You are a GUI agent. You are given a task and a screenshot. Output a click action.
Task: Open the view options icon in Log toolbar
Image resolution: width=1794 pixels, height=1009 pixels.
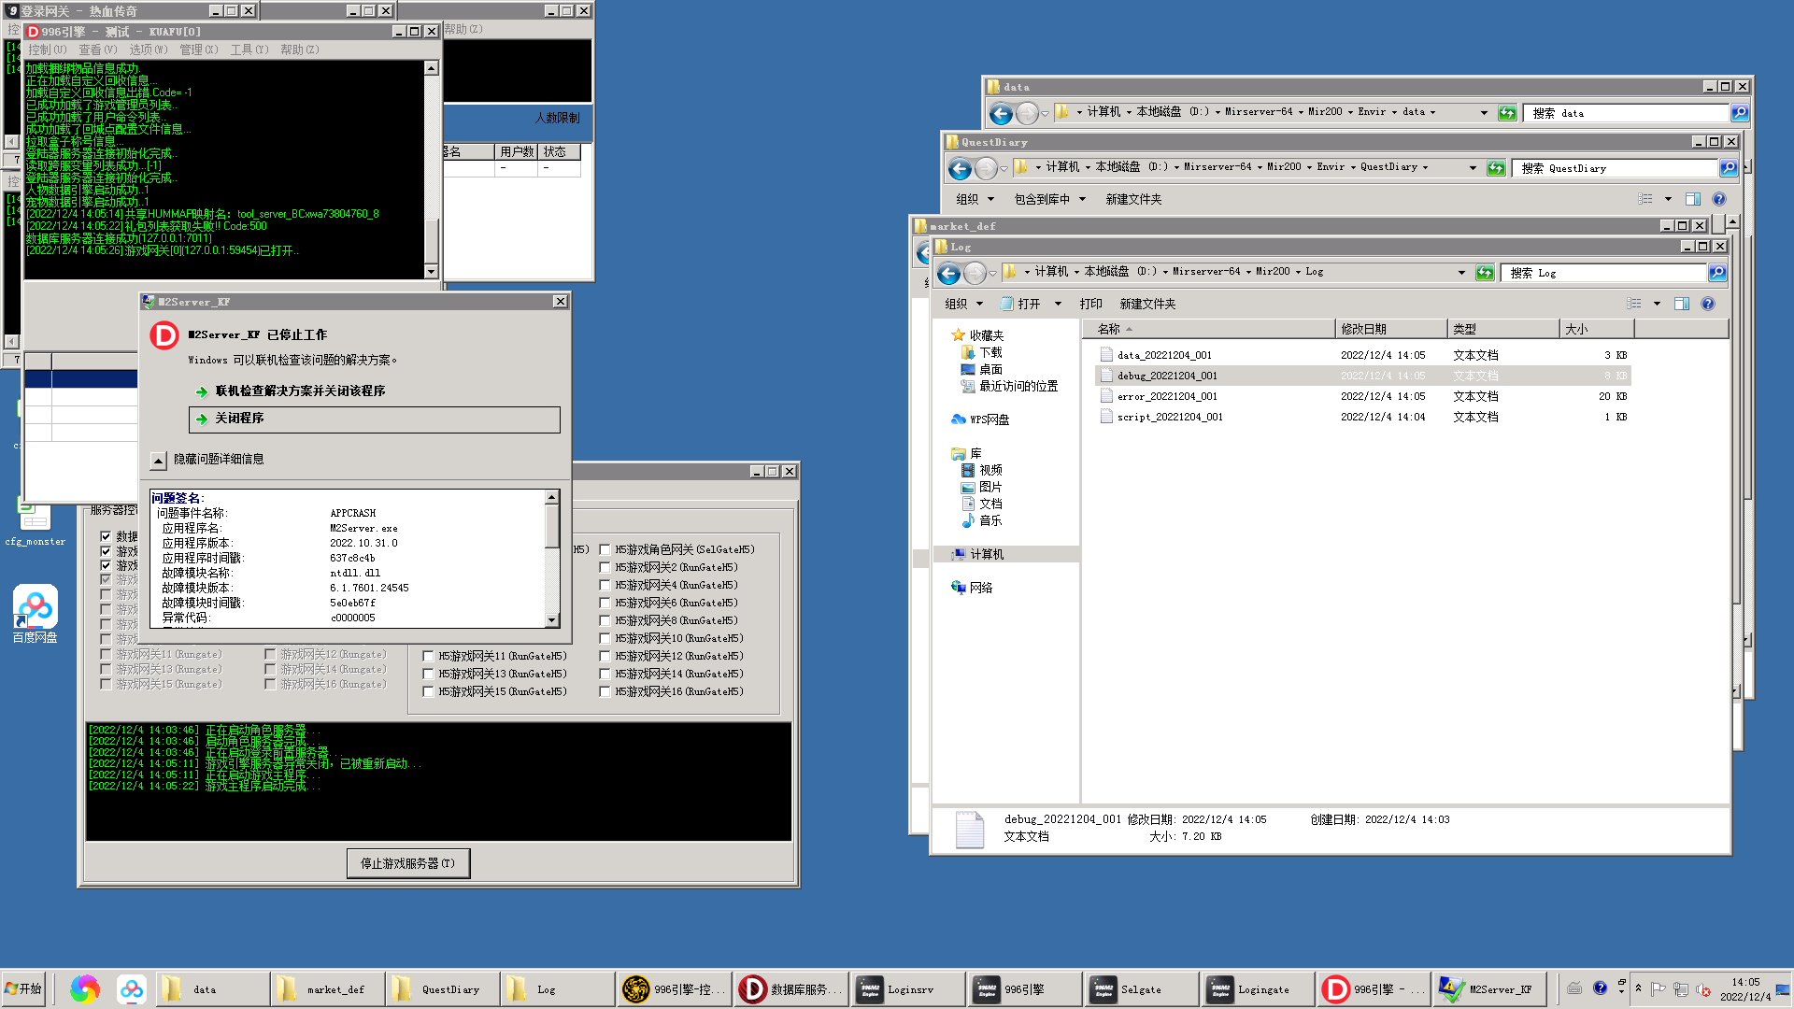[x=1634, y=304]
